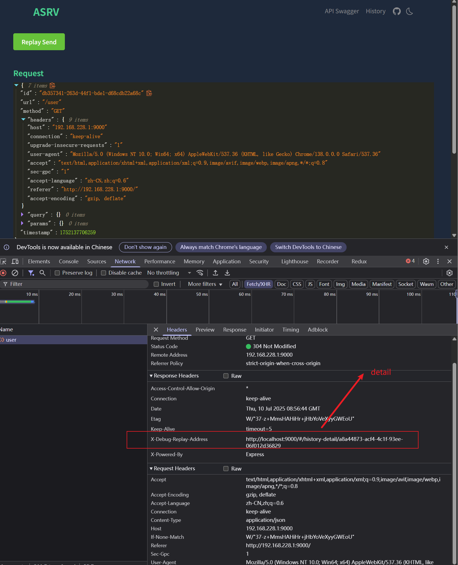458x565 pixels.
Task: Toggle the Fetch/XHR filter
Action: 259,284
